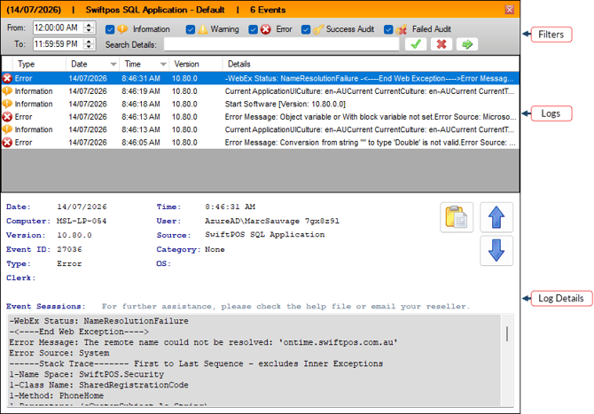Open the Date column dropdown arrow
The height and width of the screenshot is (414, 594).
coord(113,64)
